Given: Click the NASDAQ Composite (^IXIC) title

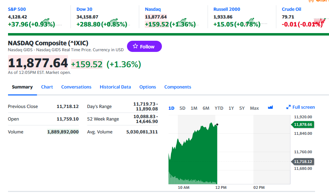Looking at the screenshot, I should (48, 43).
